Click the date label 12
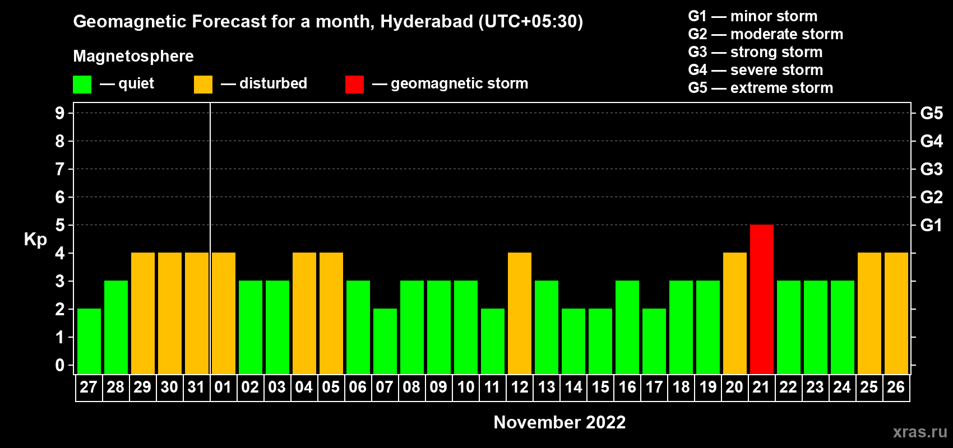 point(520,387)
